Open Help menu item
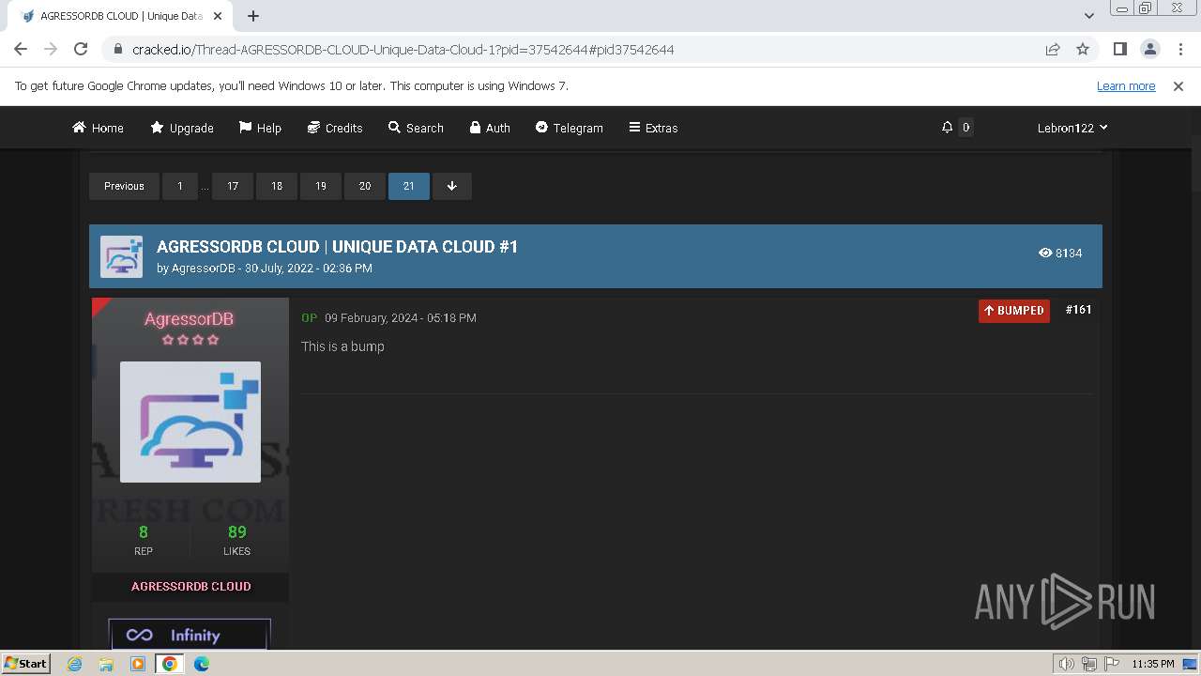 (260, 128)
